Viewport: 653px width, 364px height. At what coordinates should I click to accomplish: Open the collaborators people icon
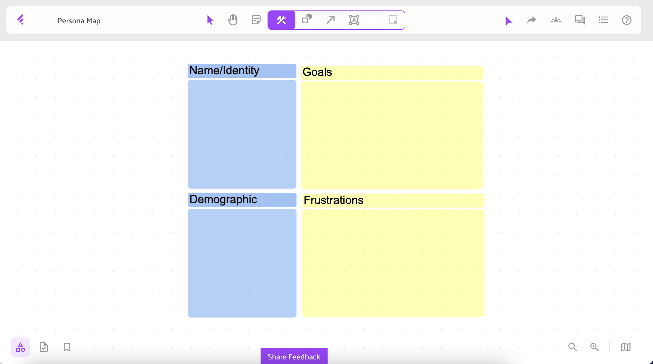pyautogui.click(x=556, y=20)
